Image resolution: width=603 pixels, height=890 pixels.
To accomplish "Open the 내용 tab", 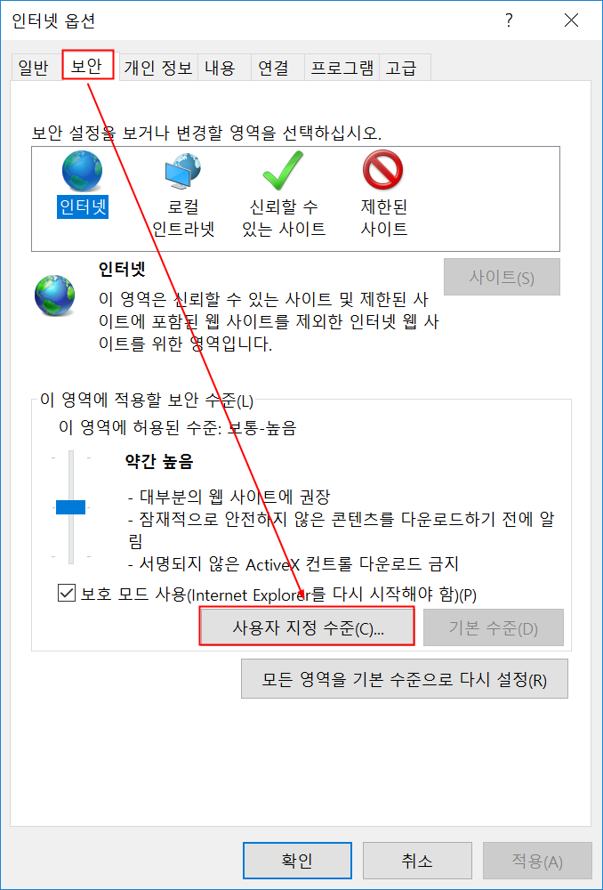I will tap(220, 69).
